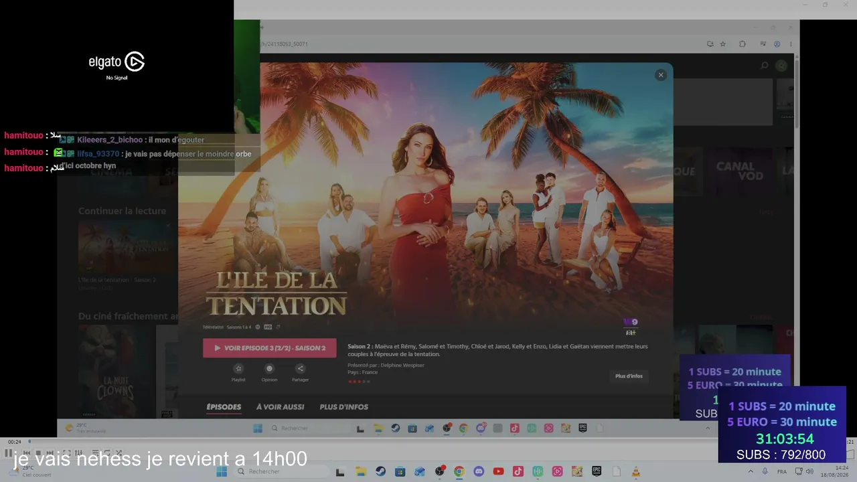This screenshot has height=482, width=857.
Task: Switch to the ÉPISODES tab
Action: (x=224, y=407)
